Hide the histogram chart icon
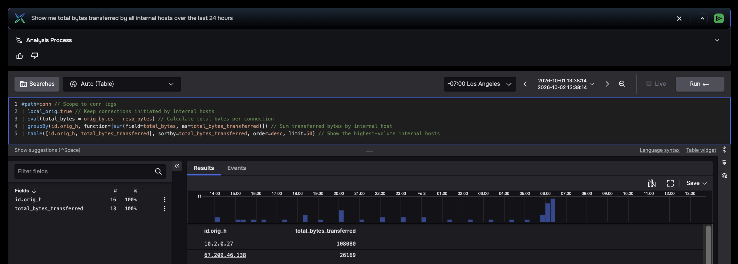 tap(652, 183)
